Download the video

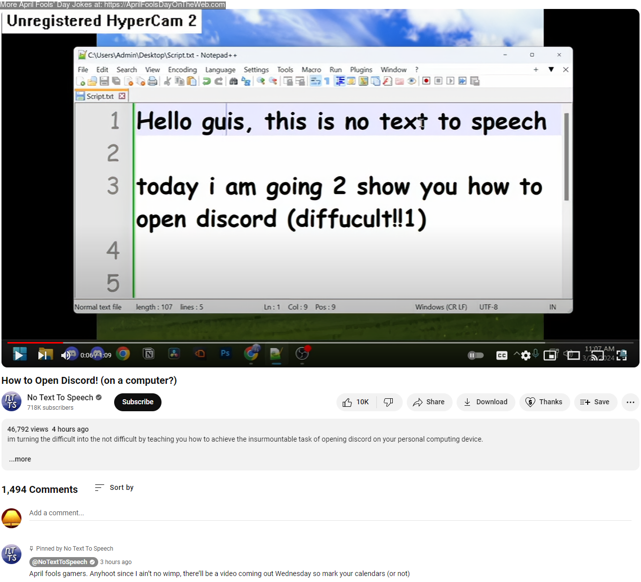(485, 402)
